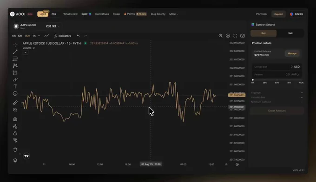
Task: Select the 1m timeframe
Action: point(13,36)
